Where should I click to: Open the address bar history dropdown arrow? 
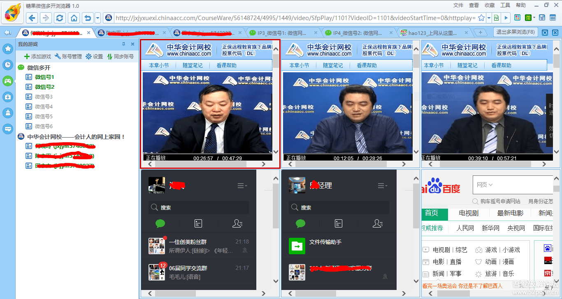point(489,18)
